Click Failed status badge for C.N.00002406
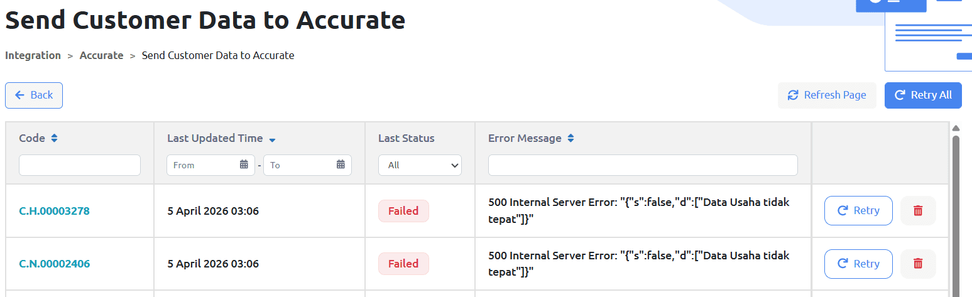The height and width of the screenshot is (297, 972). click(x=403, y=264)
